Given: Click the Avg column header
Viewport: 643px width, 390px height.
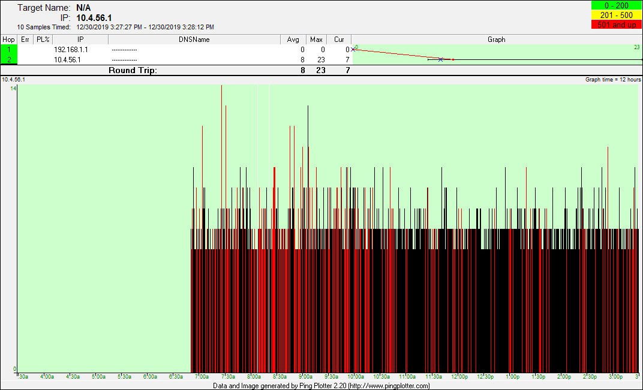Looking at the screenshot, I should coord(293,40).
